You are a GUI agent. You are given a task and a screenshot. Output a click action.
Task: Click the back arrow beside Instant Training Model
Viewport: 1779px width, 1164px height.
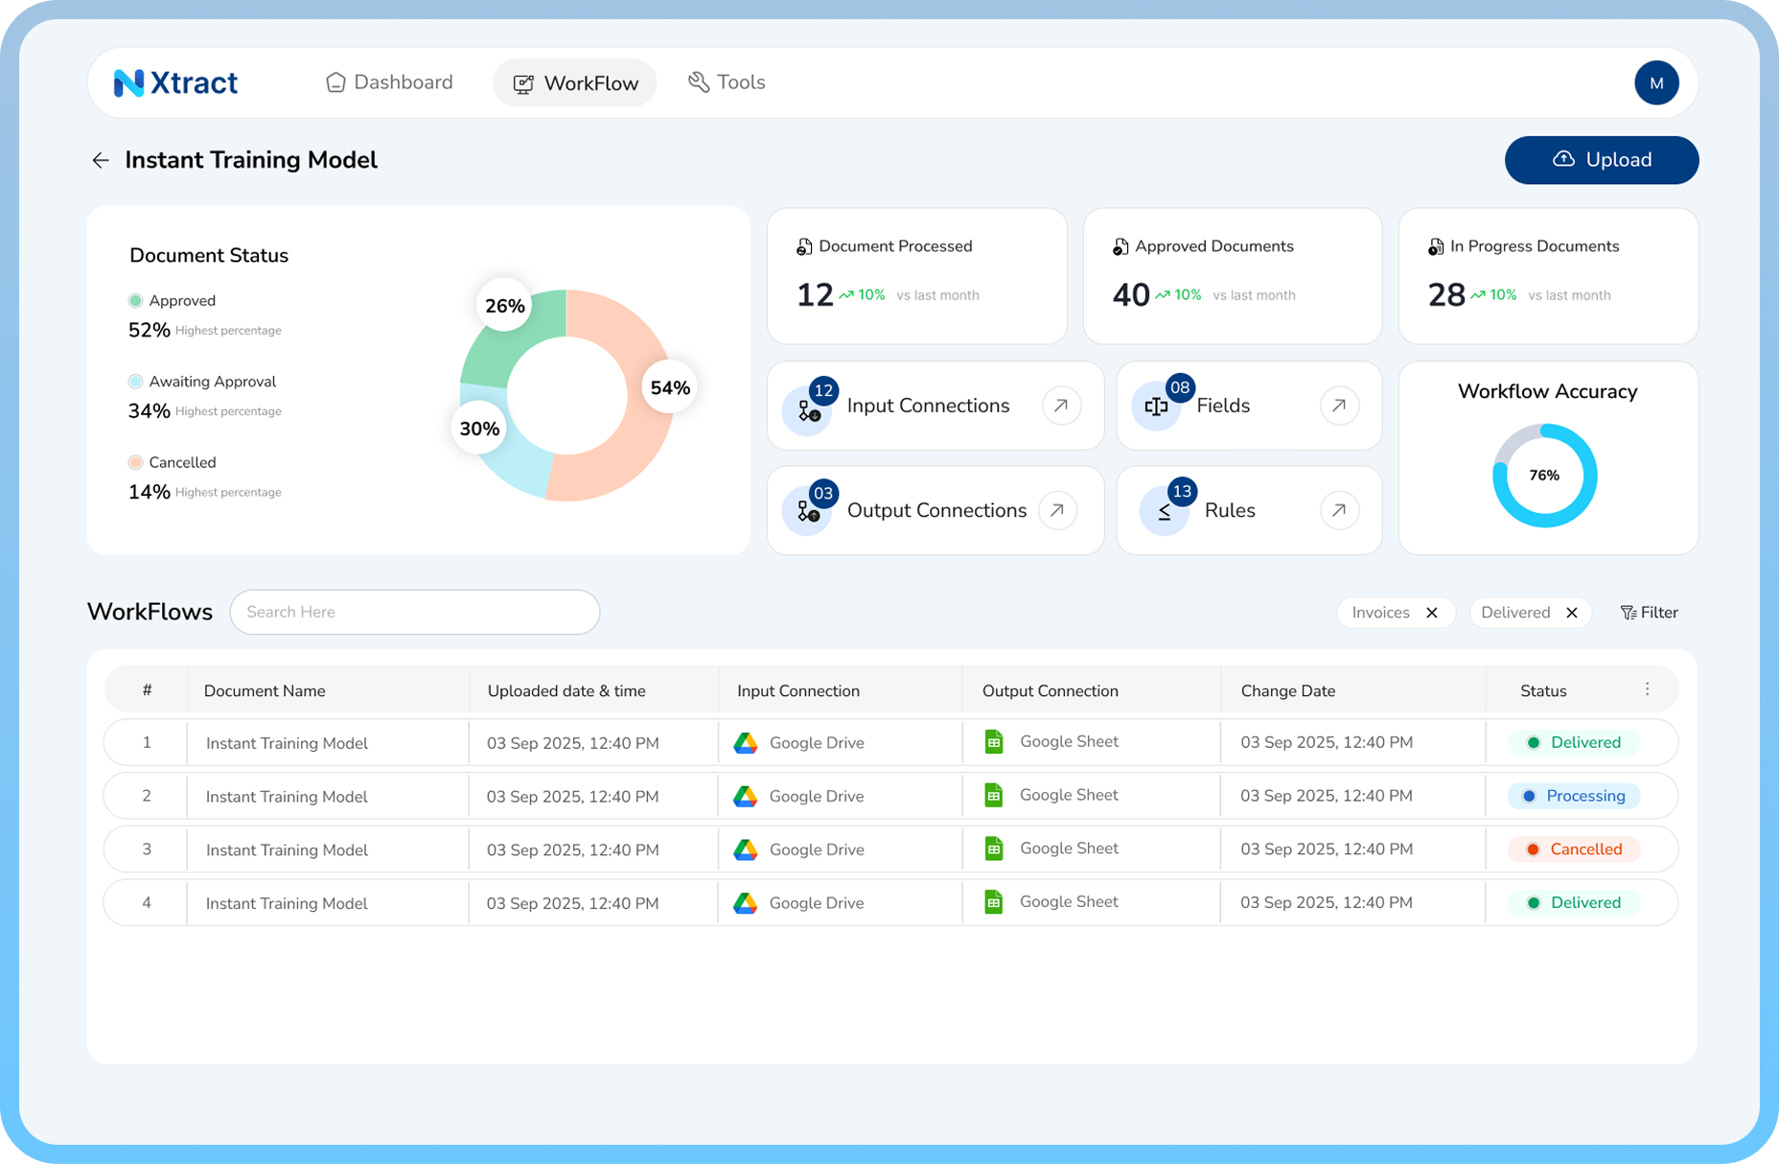[x=101, y=160]
